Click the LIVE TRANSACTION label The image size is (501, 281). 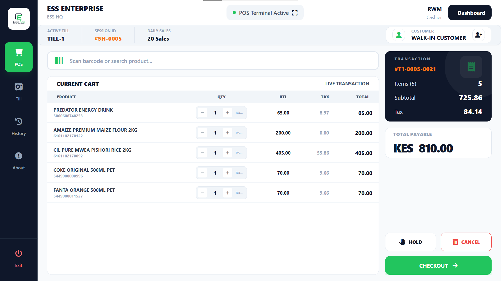(347, 84)
